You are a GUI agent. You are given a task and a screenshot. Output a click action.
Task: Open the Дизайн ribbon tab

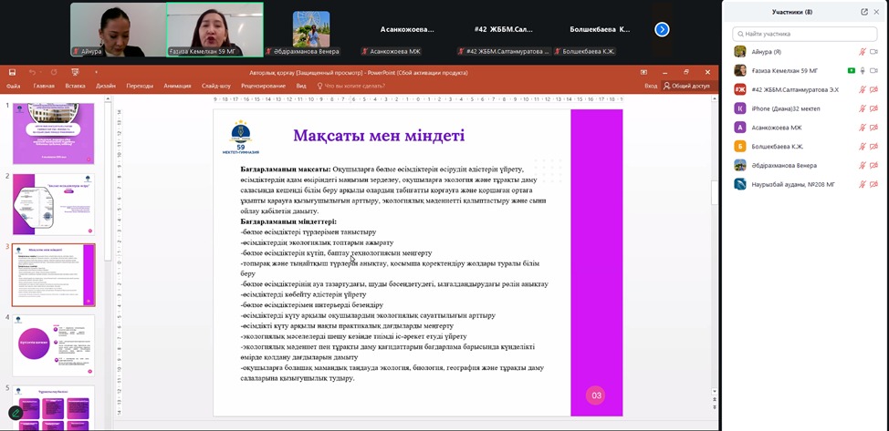[x=106, y=86]
